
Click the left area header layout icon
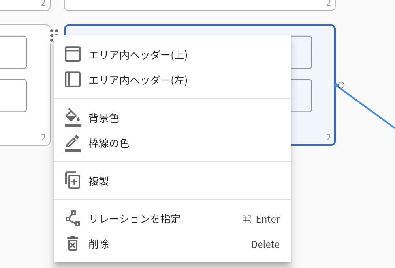[x=73, y=80]
